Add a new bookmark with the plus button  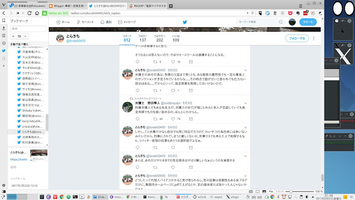(13, 36)
